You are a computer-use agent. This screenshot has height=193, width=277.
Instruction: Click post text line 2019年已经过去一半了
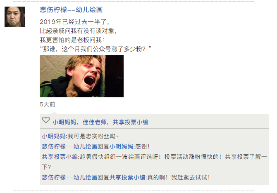pyautogui.click(x=74, y=22)
